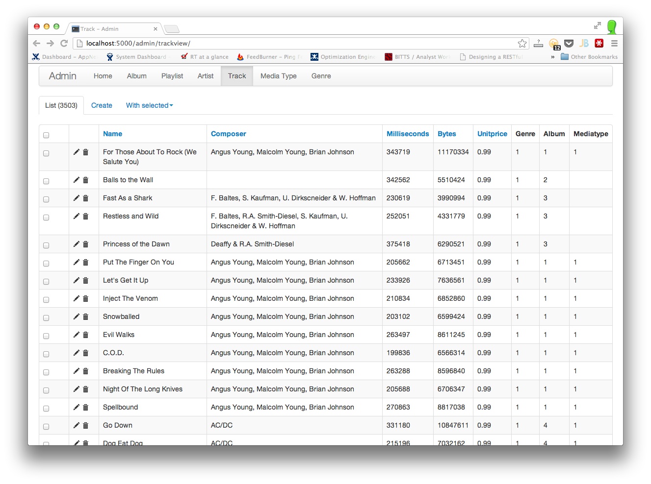The width and height of the screenshot is (651, 484).
Task: Sort table by the 'Milliseconds' column header
Action: coord(408,134)
